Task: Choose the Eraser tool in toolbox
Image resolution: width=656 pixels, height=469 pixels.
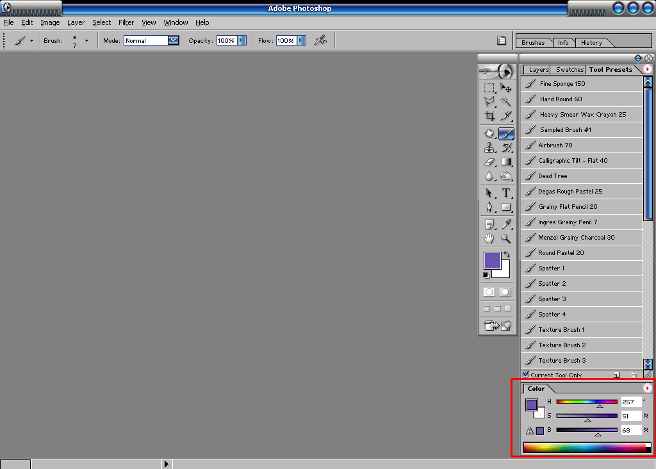Action: (489, 162)
